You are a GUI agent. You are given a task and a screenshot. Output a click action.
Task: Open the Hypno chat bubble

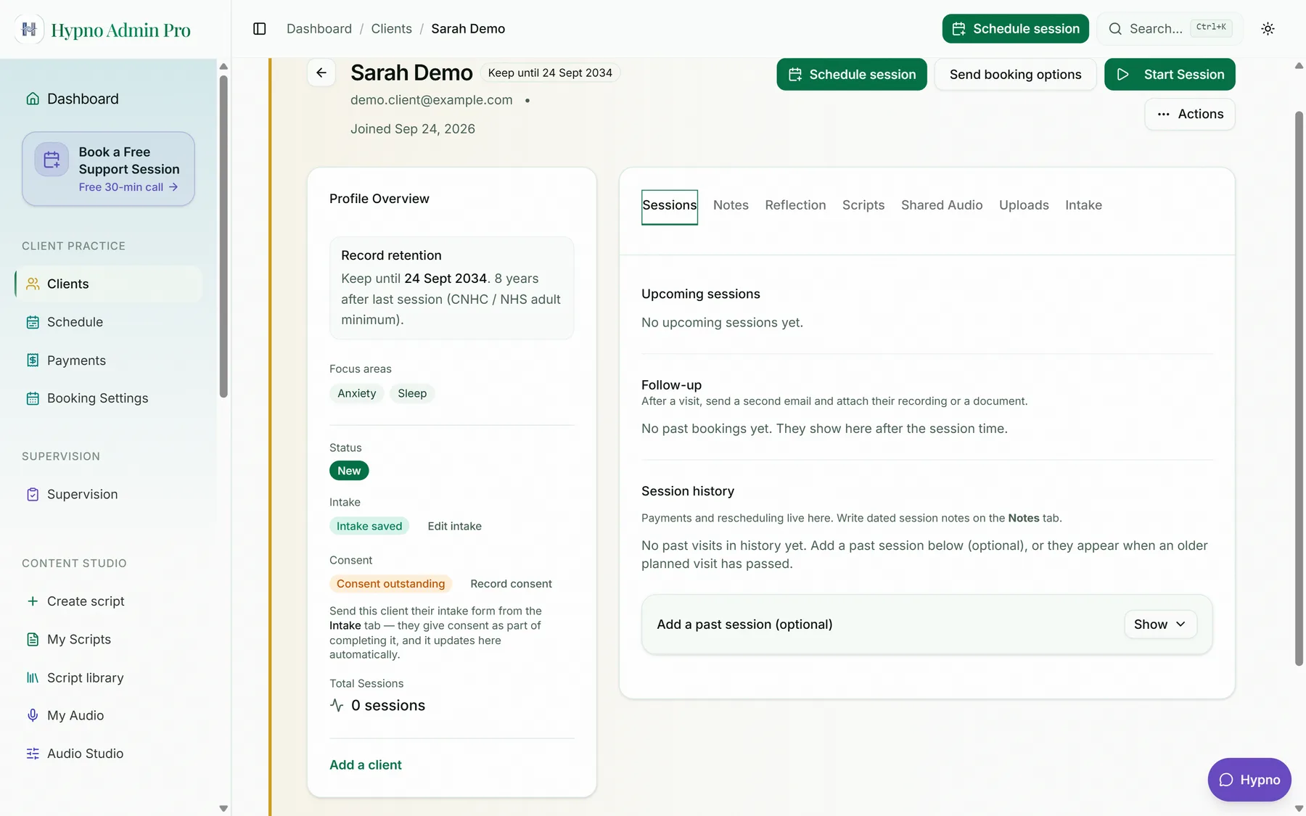click(x=1249, y=780)
